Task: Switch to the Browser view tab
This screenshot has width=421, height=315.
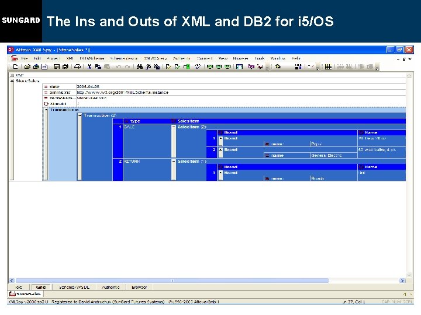Action: point(139,287)
